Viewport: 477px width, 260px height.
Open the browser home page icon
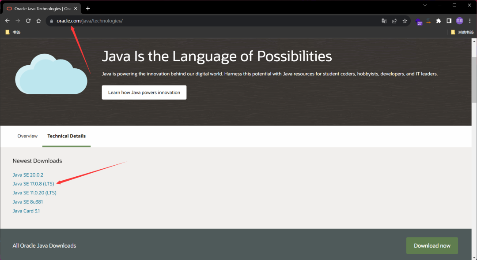38,21
